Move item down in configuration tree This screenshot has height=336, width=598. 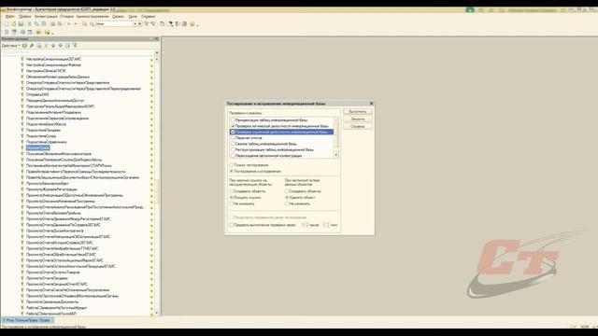tap(60, 46)
